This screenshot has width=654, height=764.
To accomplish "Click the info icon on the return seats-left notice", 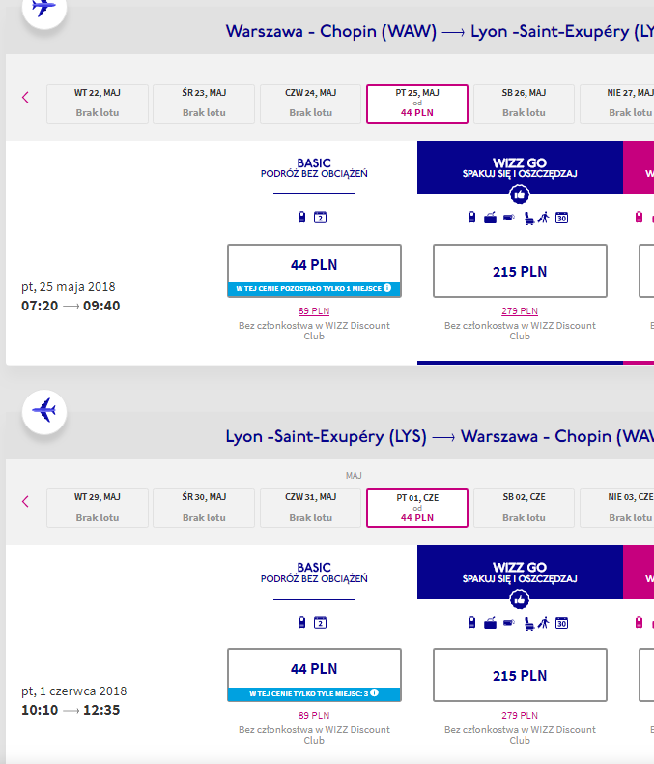I will [x=374, y=692].
